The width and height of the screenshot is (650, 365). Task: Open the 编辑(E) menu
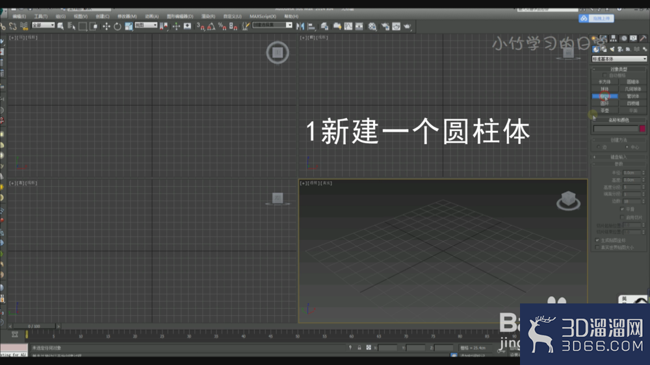[x=19, y=17]
